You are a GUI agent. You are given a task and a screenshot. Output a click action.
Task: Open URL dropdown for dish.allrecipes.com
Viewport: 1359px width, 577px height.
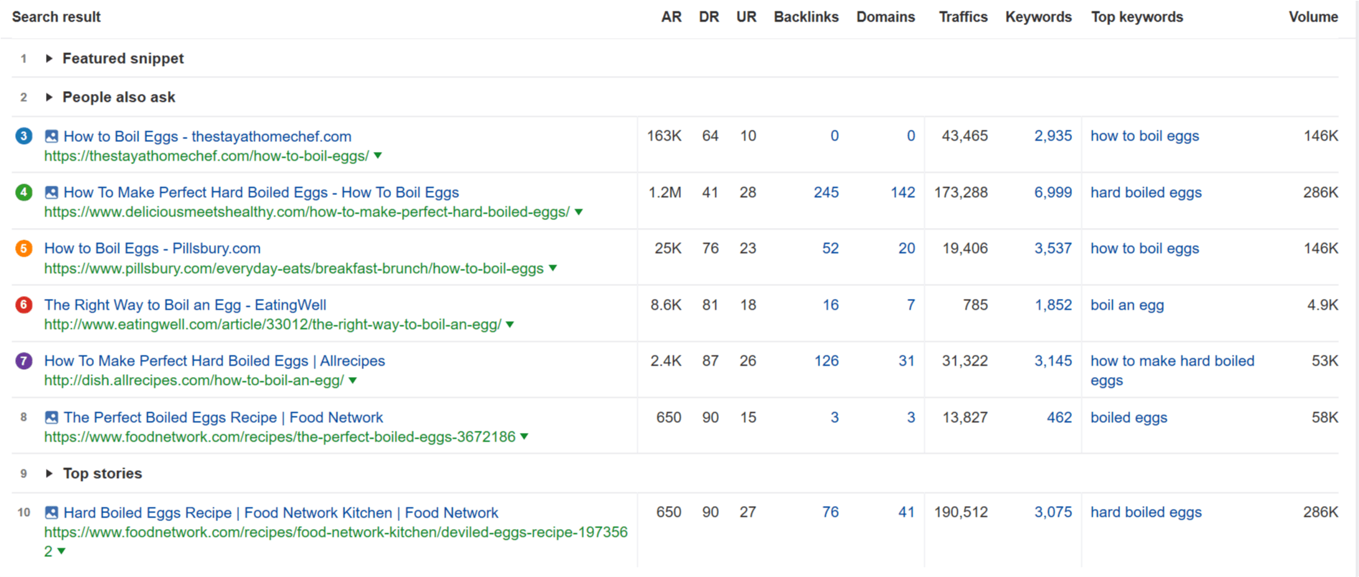(x=353, y=381)
